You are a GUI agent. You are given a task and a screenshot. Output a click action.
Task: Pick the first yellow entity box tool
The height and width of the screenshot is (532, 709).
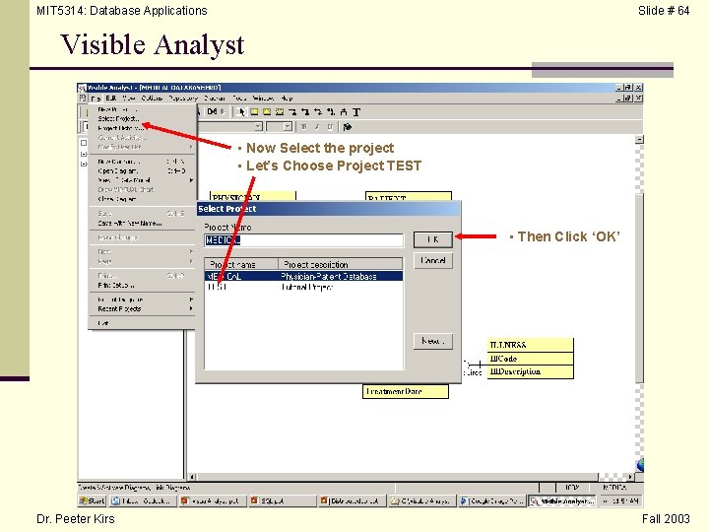(x=254, y=112)
